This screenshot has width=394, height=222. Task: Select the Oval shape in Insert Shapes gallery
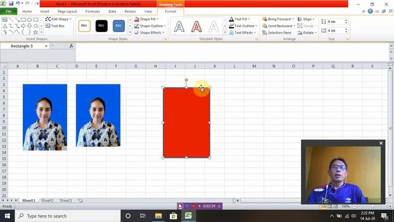[x=30, y=20]
